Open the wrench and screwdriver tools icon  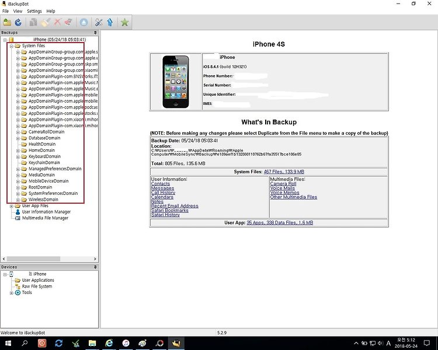(99, 22)
